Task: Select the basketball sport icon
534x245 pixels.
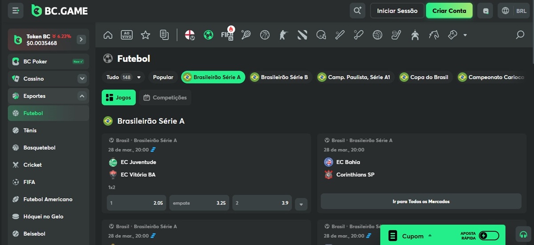Action: click(x=265, y=35)
